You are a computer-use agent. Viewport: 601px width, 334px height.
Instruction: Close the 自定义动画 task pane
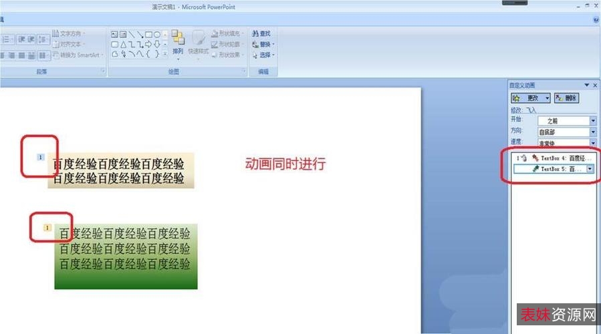pyautogui.click(x=595, y=85)
